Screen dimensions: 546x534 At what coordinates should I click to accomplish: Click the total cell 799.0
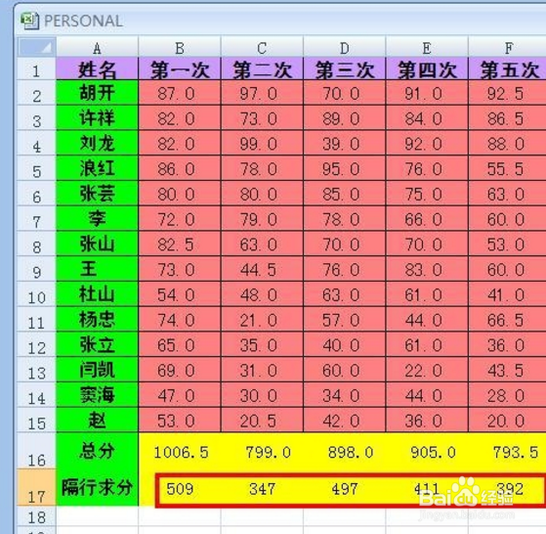click(x=262, y=451)
